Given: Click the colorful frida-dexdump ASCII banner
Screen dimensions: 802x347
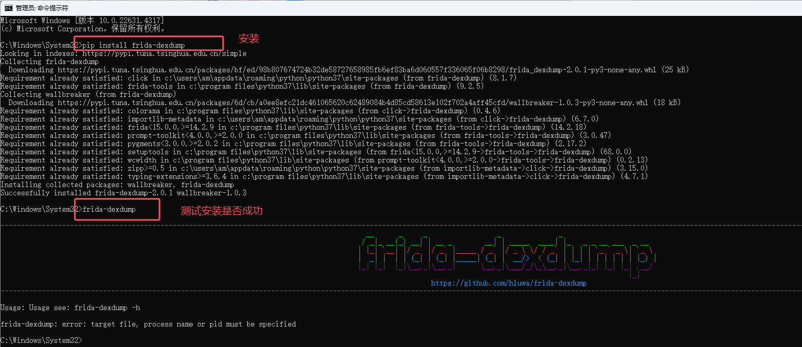Looking at the screenshot, I should coord(508,256).
